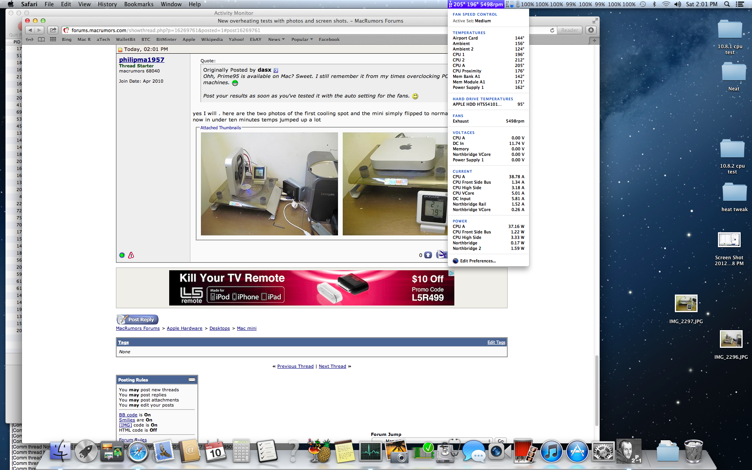The width and height of the screenshot is (752, 470).
Task: Launch Prime95 portrait icon in the Dock
Action: [x=629, y=451]
